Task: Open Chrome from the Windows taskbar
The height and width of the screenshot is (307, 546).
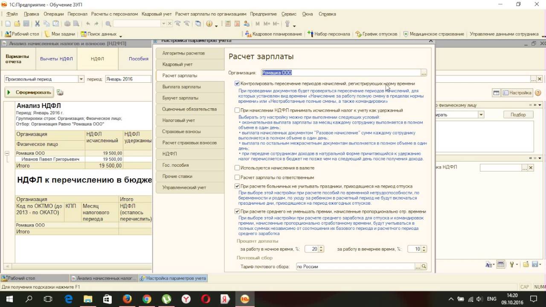Action: click(x=147, y=299)
